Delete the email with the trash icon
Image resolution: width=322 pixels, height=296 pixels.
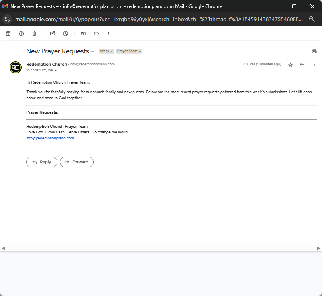coord(34,34)
